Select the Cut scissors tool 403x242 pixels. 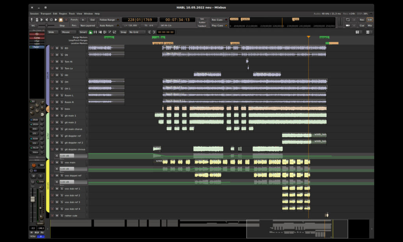pyautogui.click(x=100, y=32)
